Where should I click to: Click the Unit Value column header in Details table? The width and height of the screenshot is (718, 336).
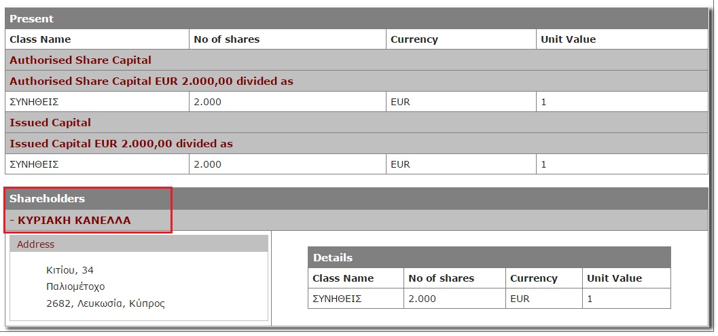point(614,278)
